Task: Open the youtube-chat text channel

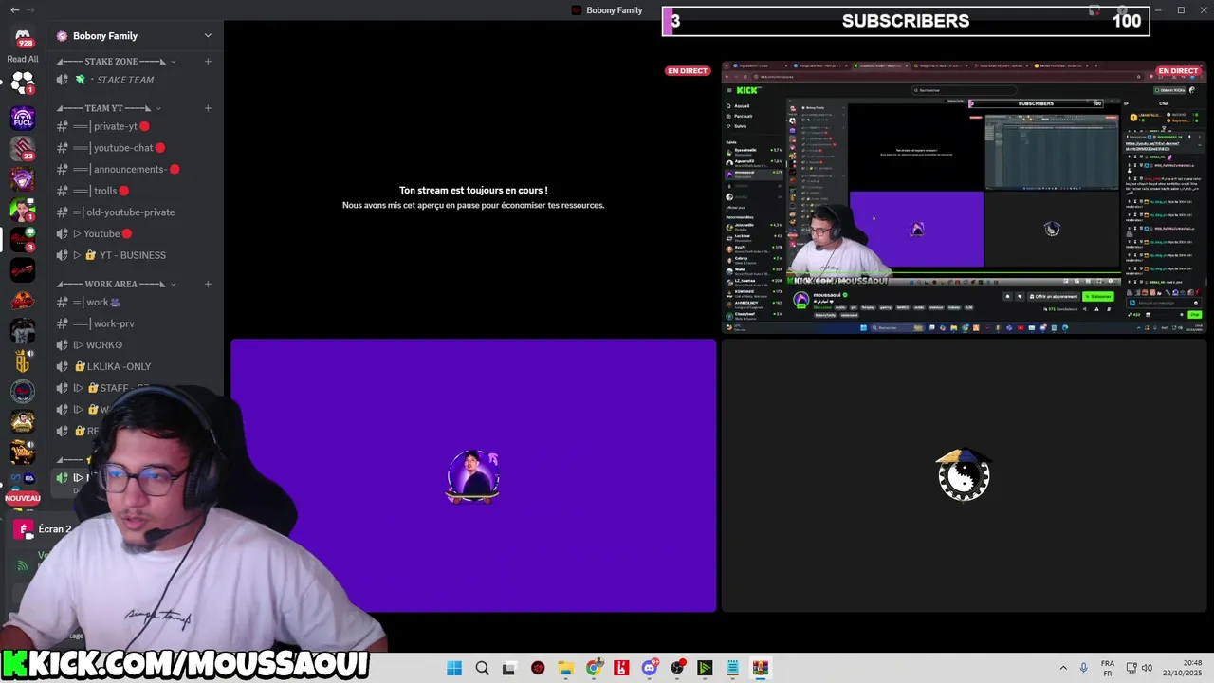Action: 134,148
